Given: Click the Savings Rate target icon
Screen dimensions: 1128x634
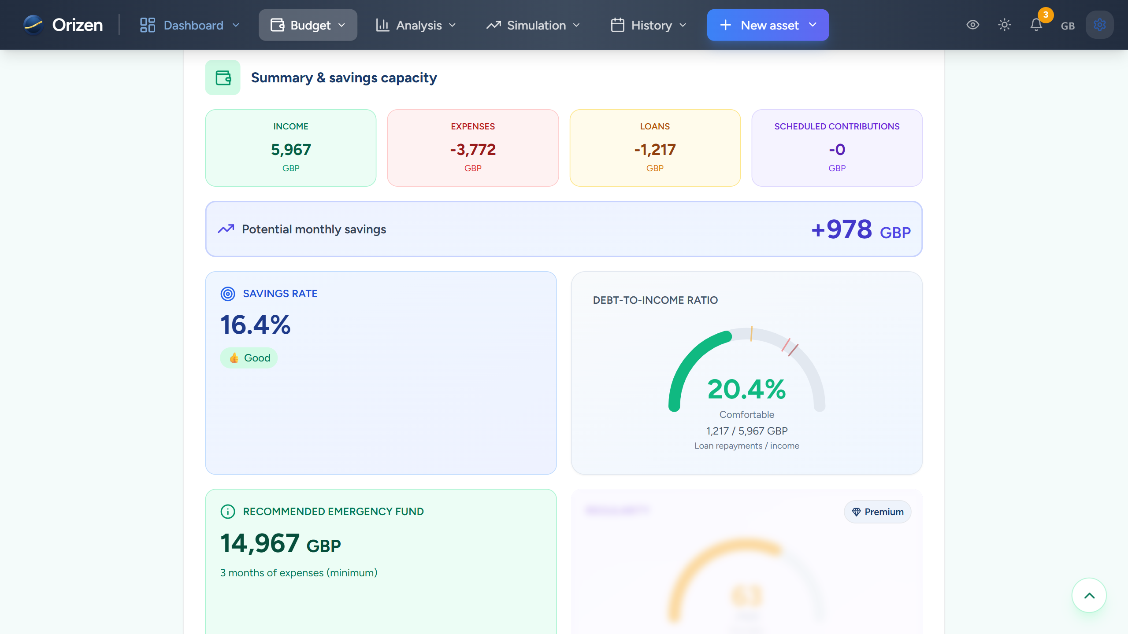Looking at the screenshot, I should click(228, 294).
